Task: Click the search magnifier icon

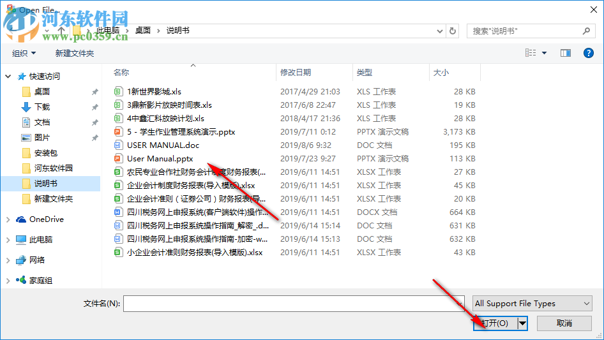Action: click(x=586, y=31)
